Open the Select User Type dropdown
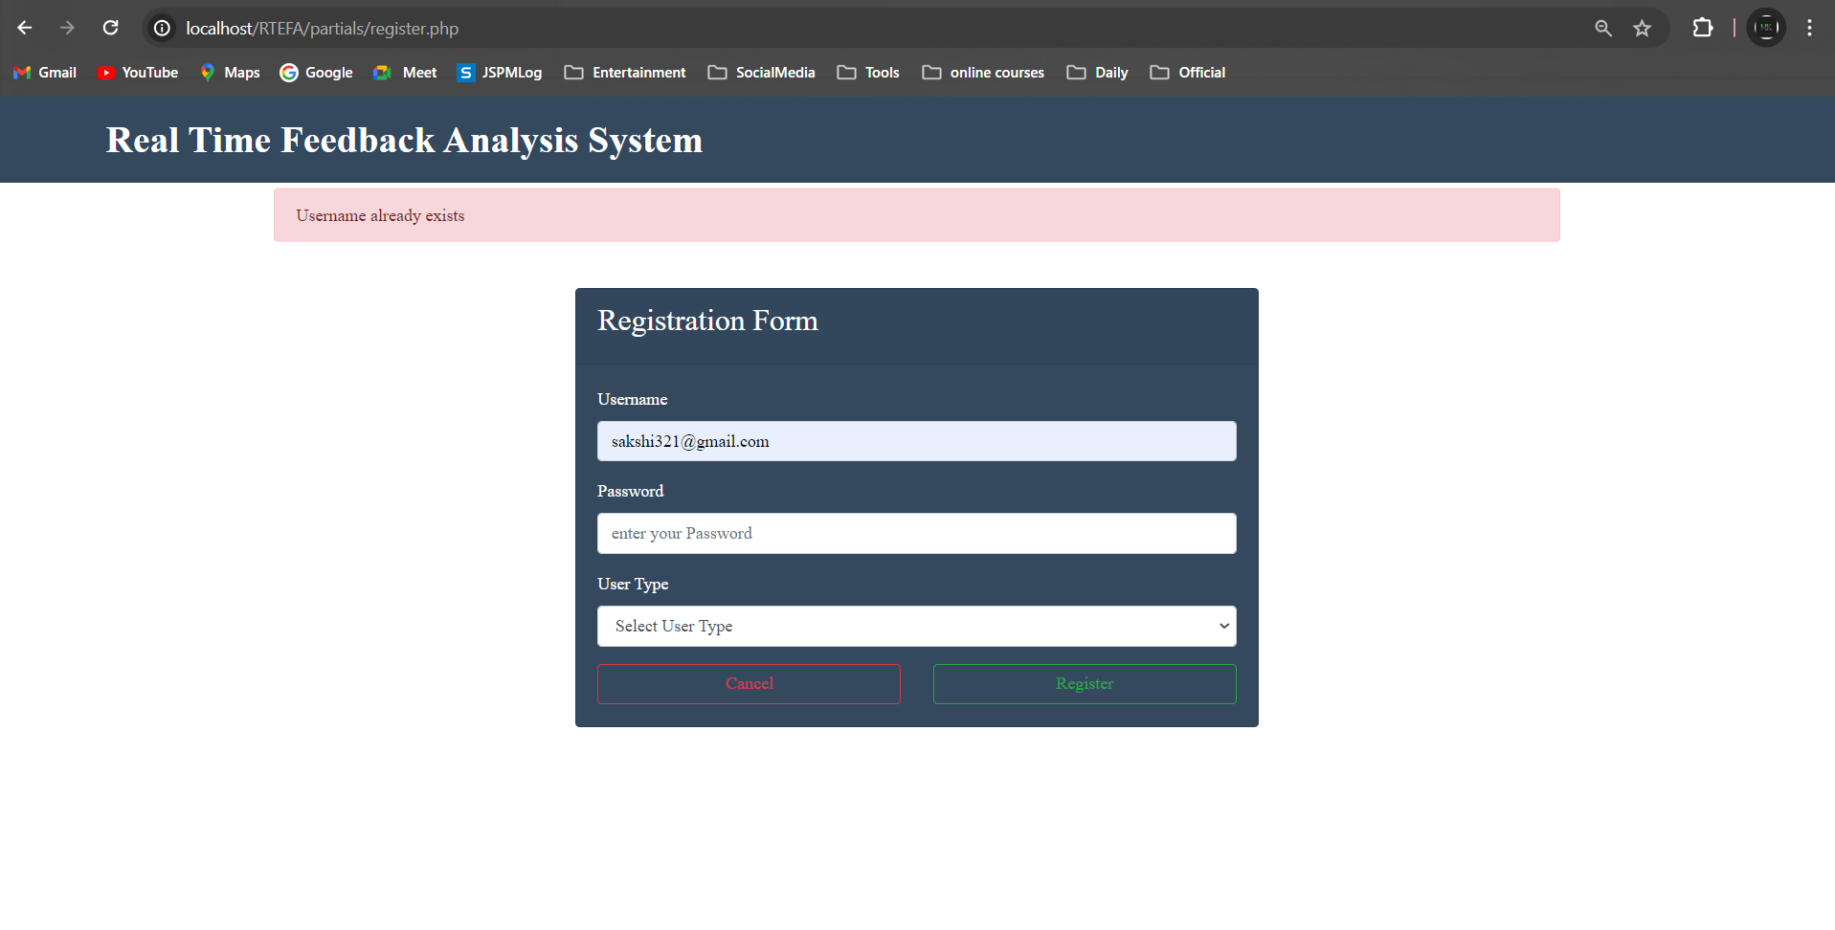The width and height of the screenshot is (1835, 930). (x=917, y=626)
